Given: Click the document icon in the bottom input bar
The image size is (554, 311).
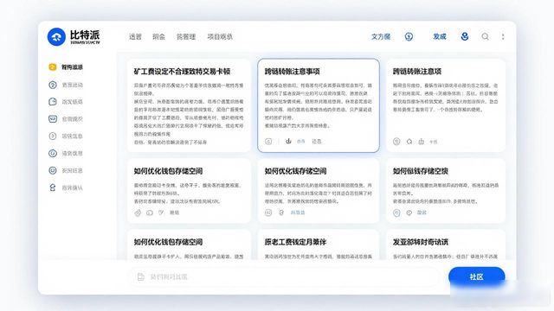Looking at the screenshot, I should (x=140, y=276).
